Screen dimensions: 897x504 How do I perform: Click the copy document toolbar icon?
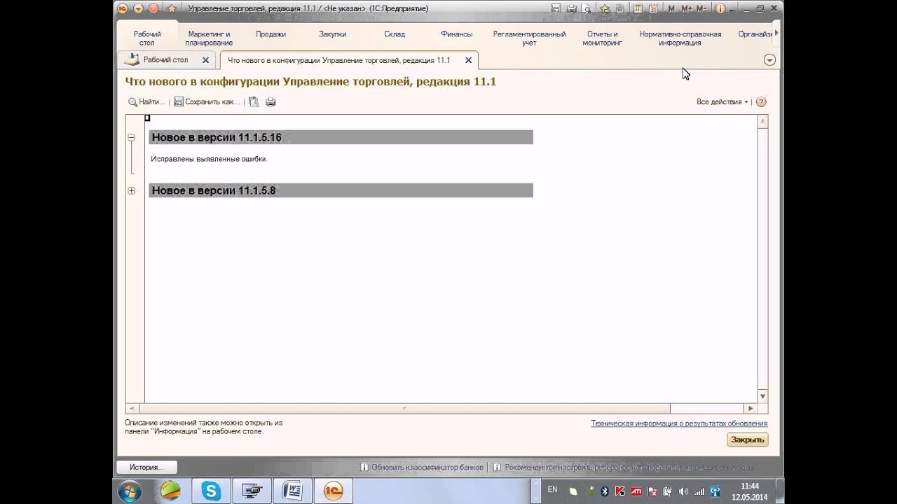[254, 102]
